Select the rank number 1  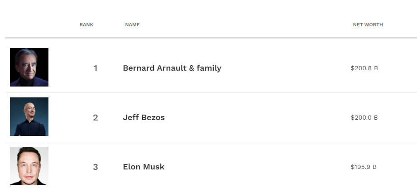click(x=96, y=68)
